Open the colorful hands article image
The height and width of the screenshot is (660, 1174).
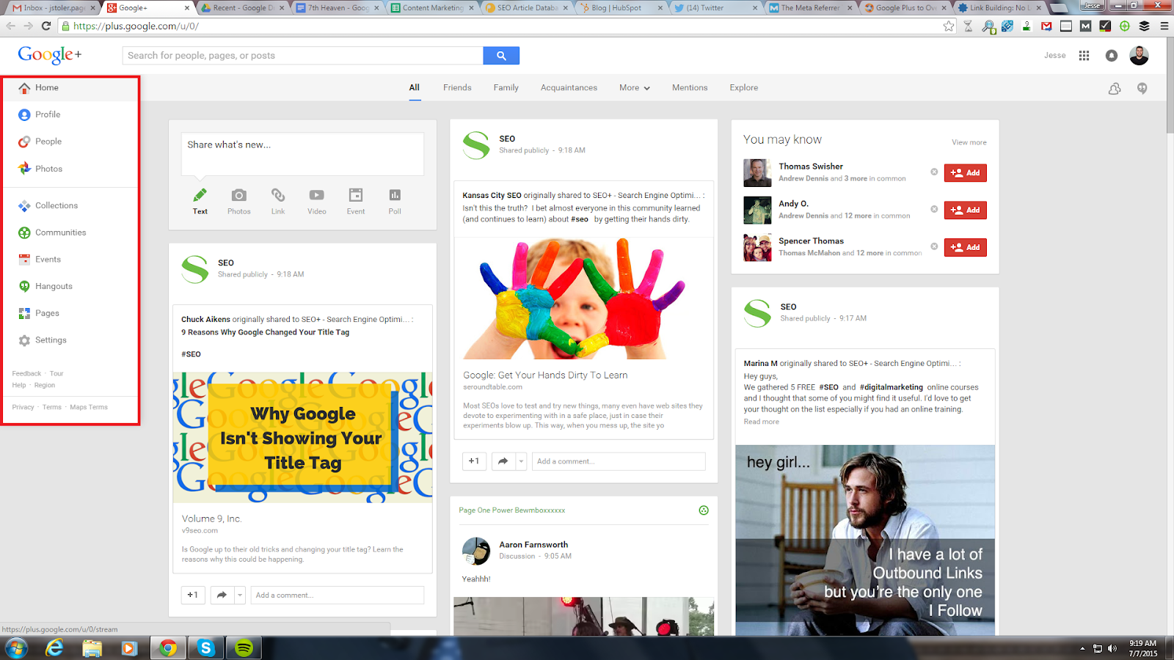[584, 298]
